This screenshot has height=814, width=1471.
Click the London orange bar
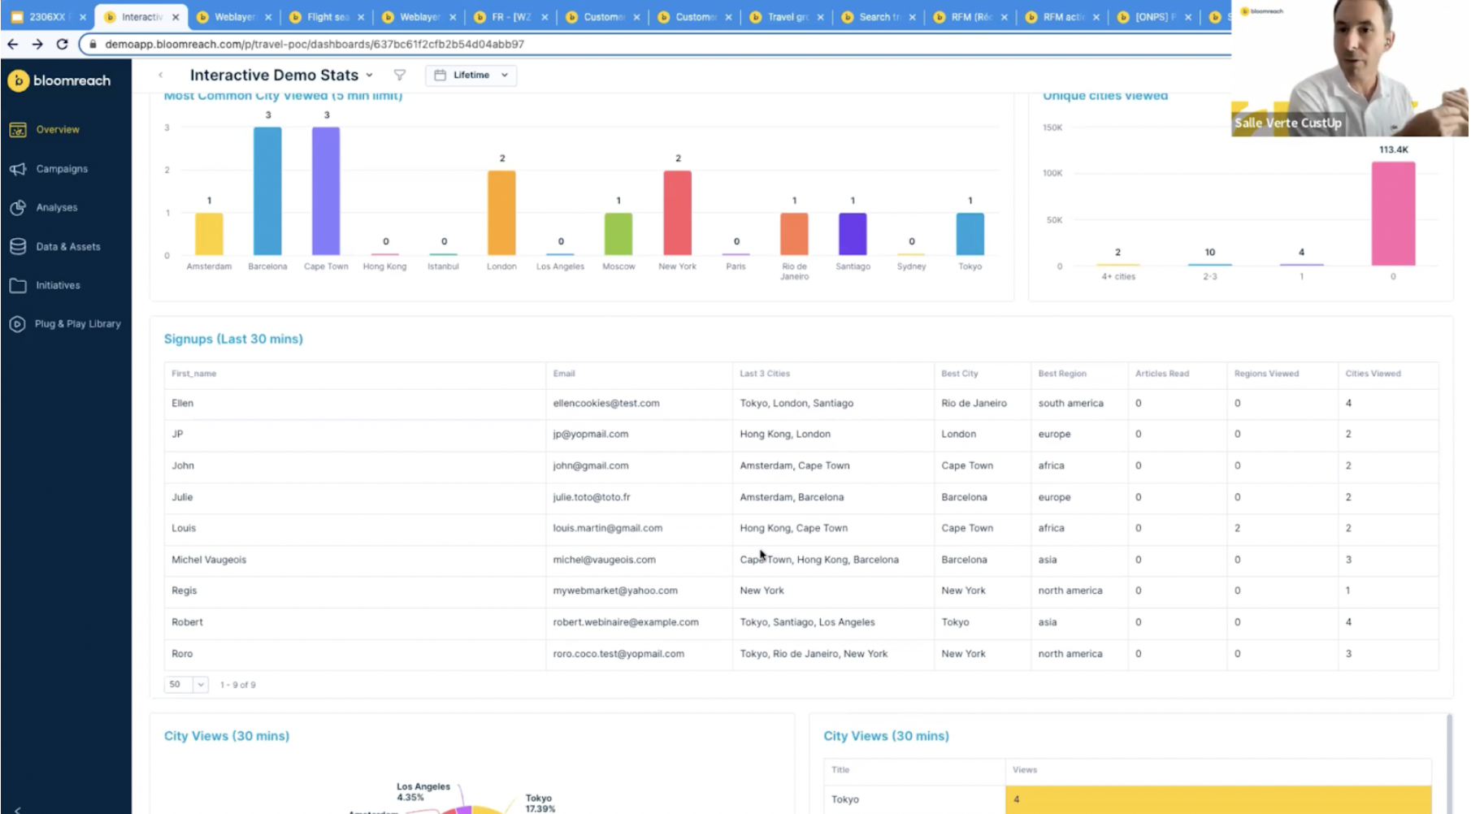pyautogui.click(x=501, y=213)
